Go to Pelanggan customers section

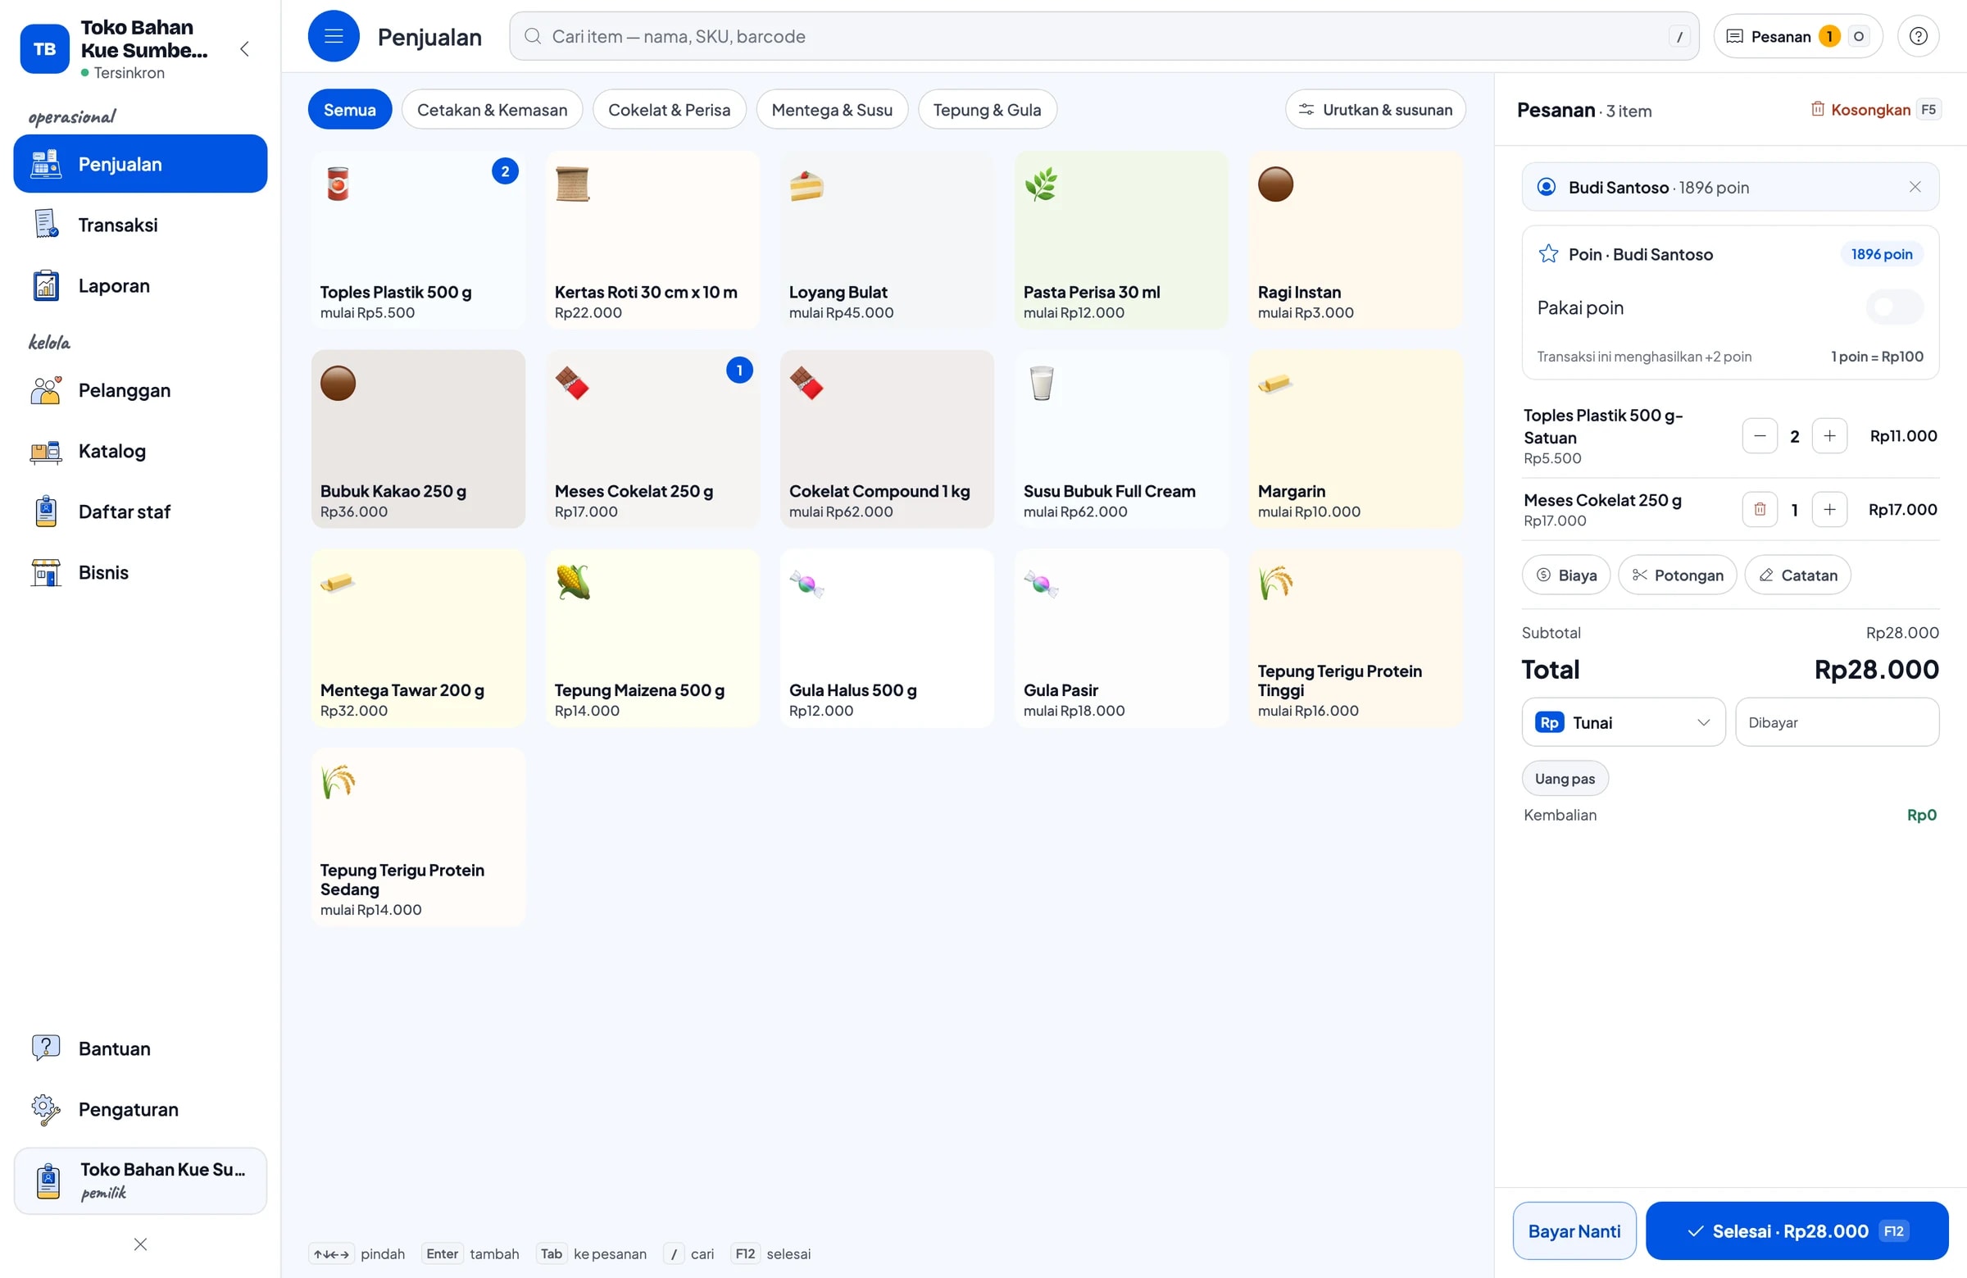click(140, 390)
